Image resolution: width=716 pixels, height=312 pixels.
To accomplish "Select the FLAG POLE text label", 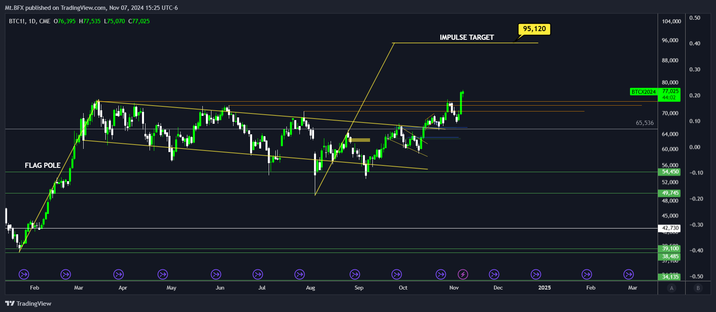I will tap(43, 165).
